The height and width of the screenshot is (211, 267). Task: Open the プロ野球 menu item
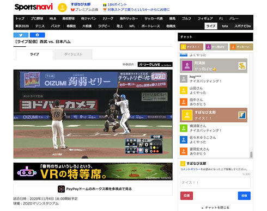click(37, 18)
